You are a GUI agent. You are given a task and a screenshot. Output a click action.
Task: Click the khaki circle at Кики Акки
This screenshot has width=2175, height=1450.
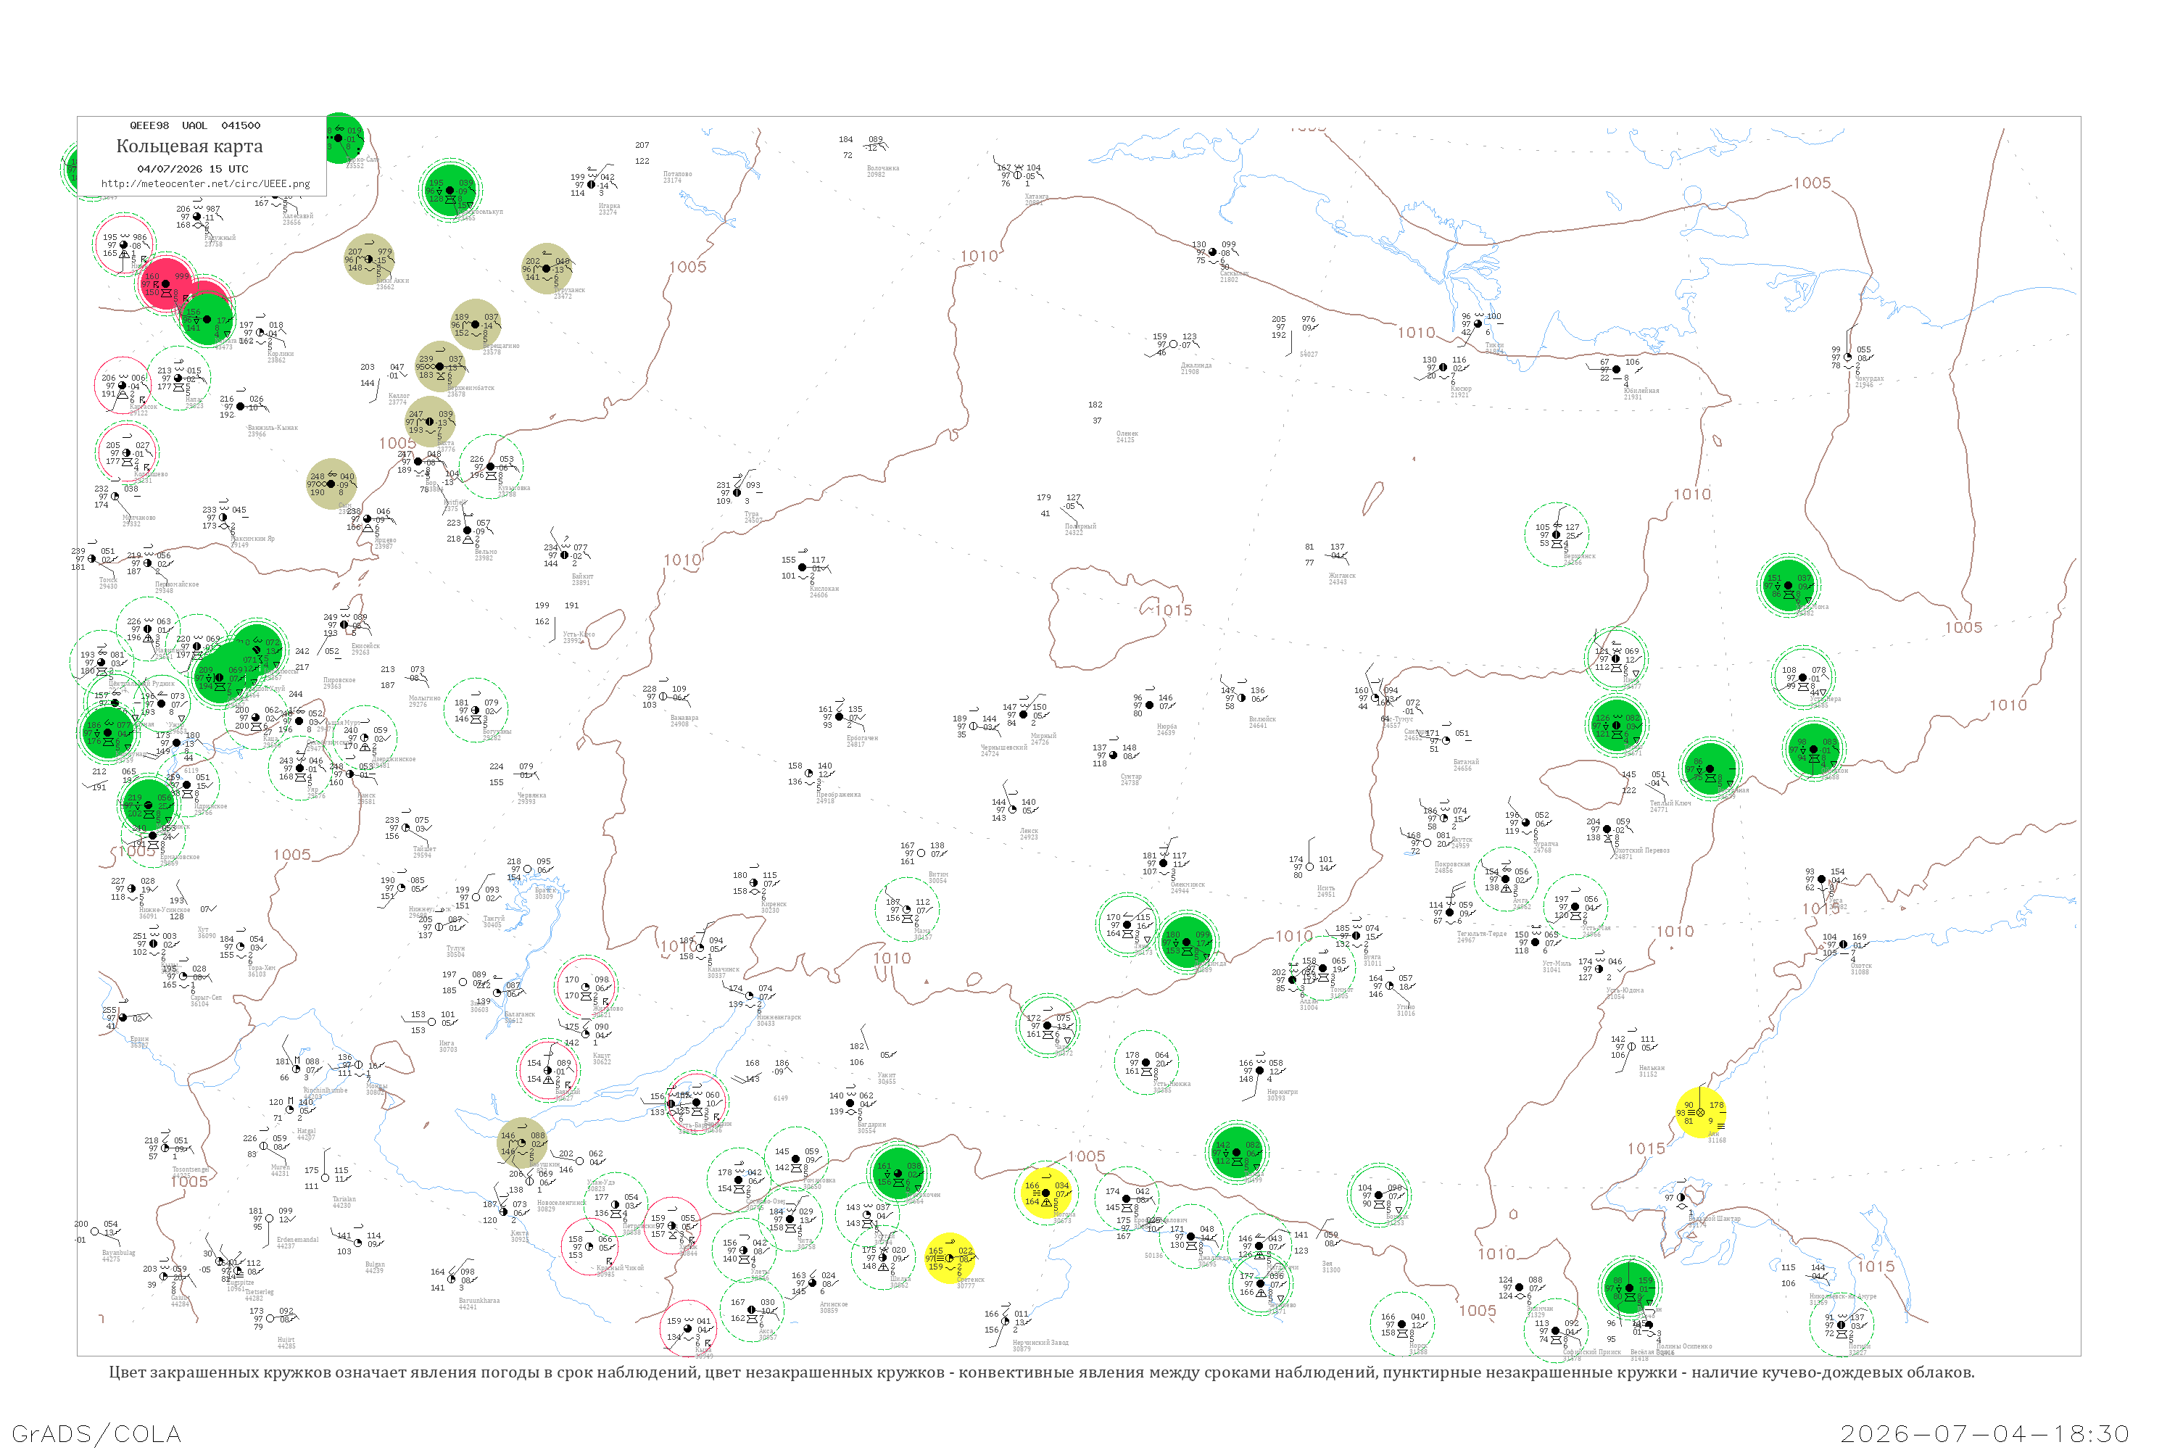click(369, 259)
